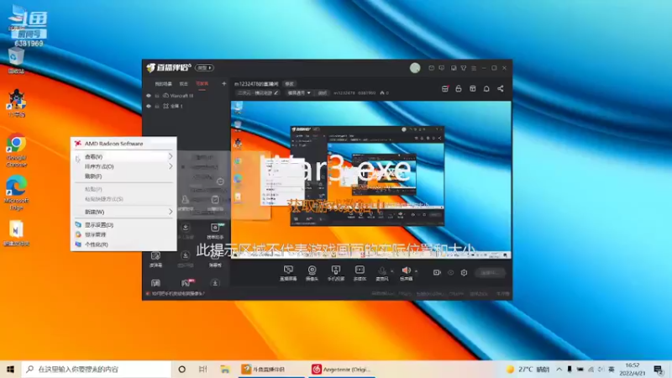Image resolution: width=672 pixels, height=378 pixels.
Task: Switch to Angeterar (Origi... taskbar window
Action: point(342,369)
